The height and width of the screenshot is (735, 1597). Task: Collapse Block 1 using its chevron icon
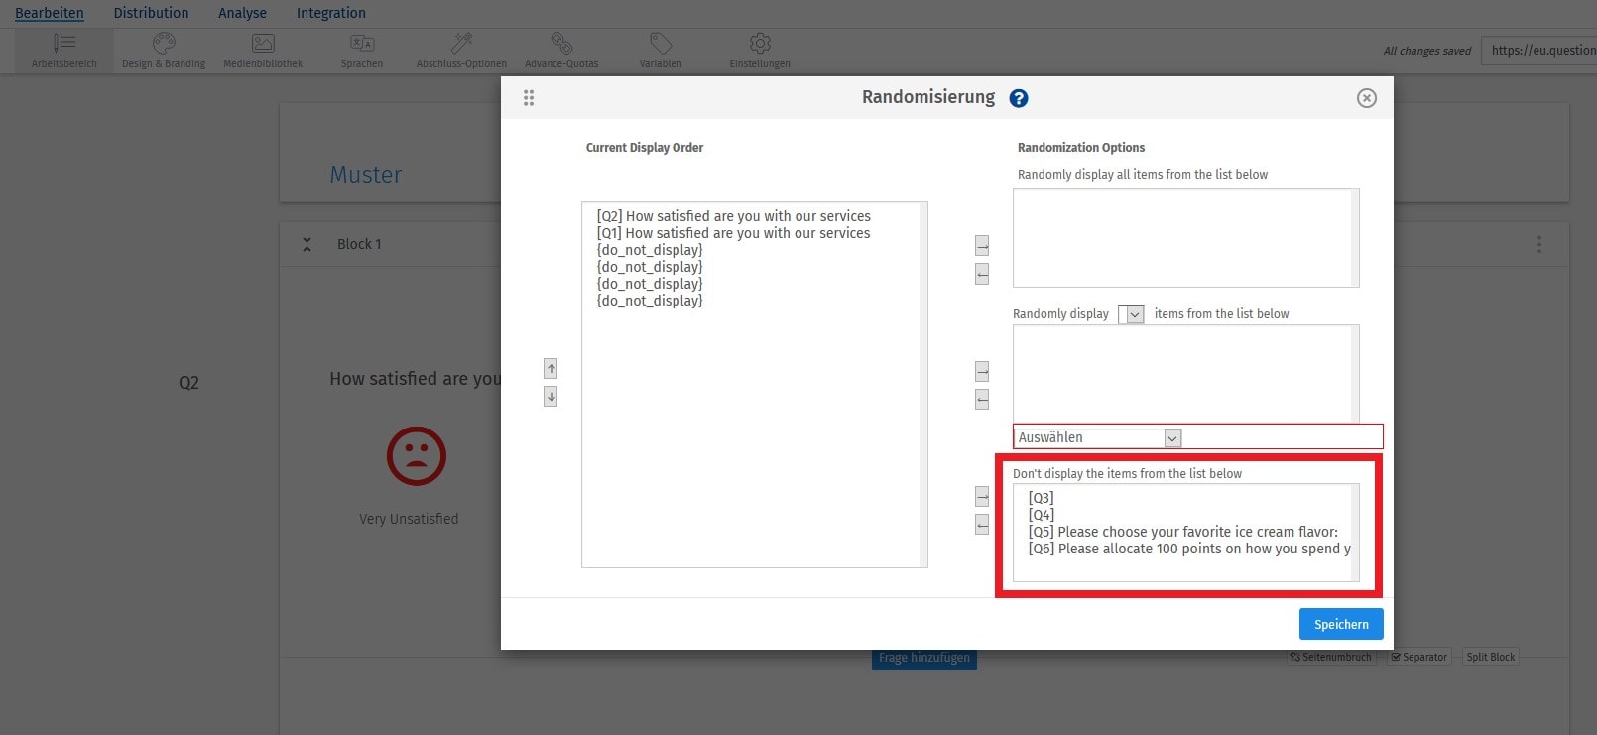pyautogui.click(x=307, y=244)
